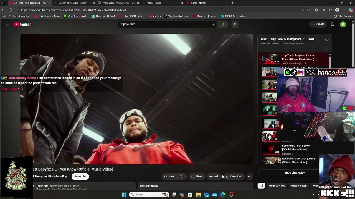Open Task View on taskbar
Viewport: 355px width, 199px height.
pyautogui.click(x=174, y=195)
